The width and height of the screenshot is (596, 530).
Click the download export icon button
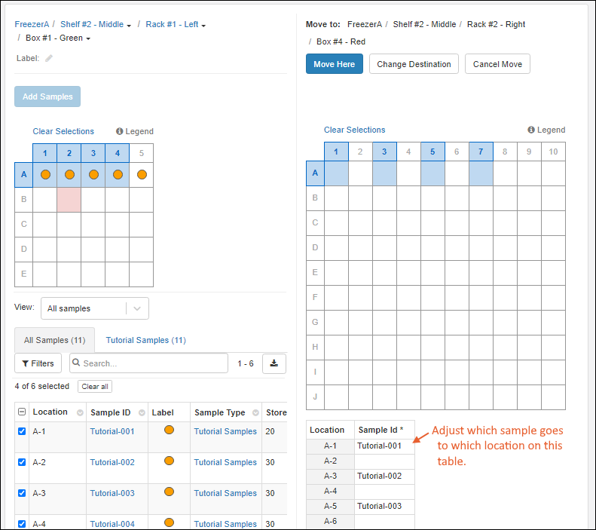click(274, 363)
